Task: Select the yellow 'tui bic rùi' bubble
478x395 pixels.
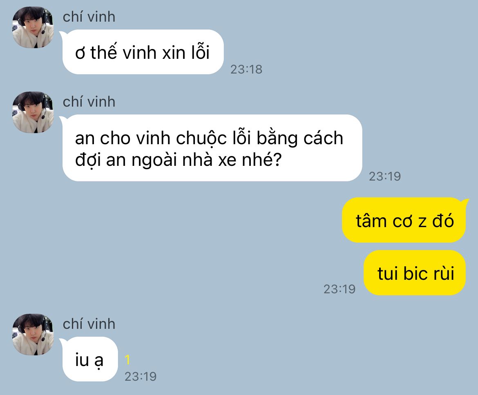Action: pos(415,273)
